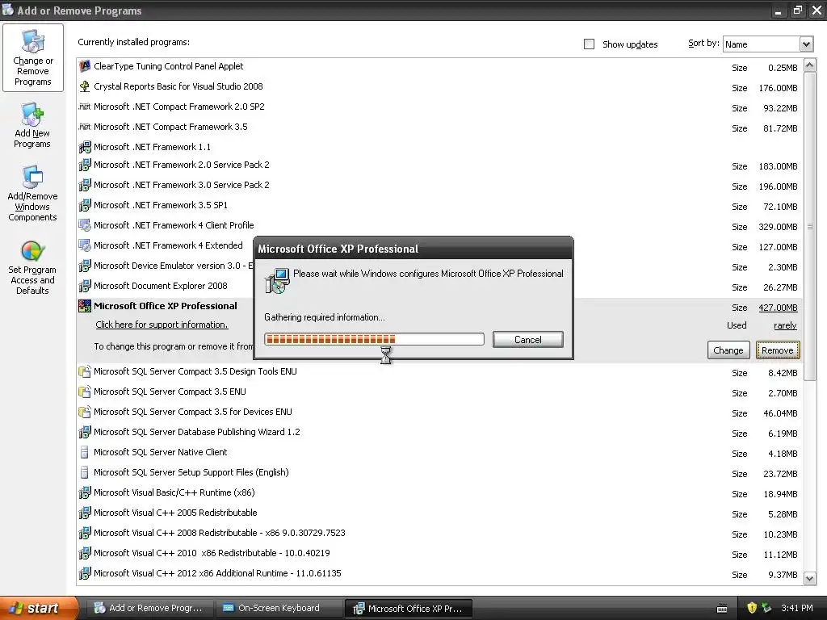The image size is (827, 620).
Task: Click the keyboard tray icon
Action: tap(722, 609)
